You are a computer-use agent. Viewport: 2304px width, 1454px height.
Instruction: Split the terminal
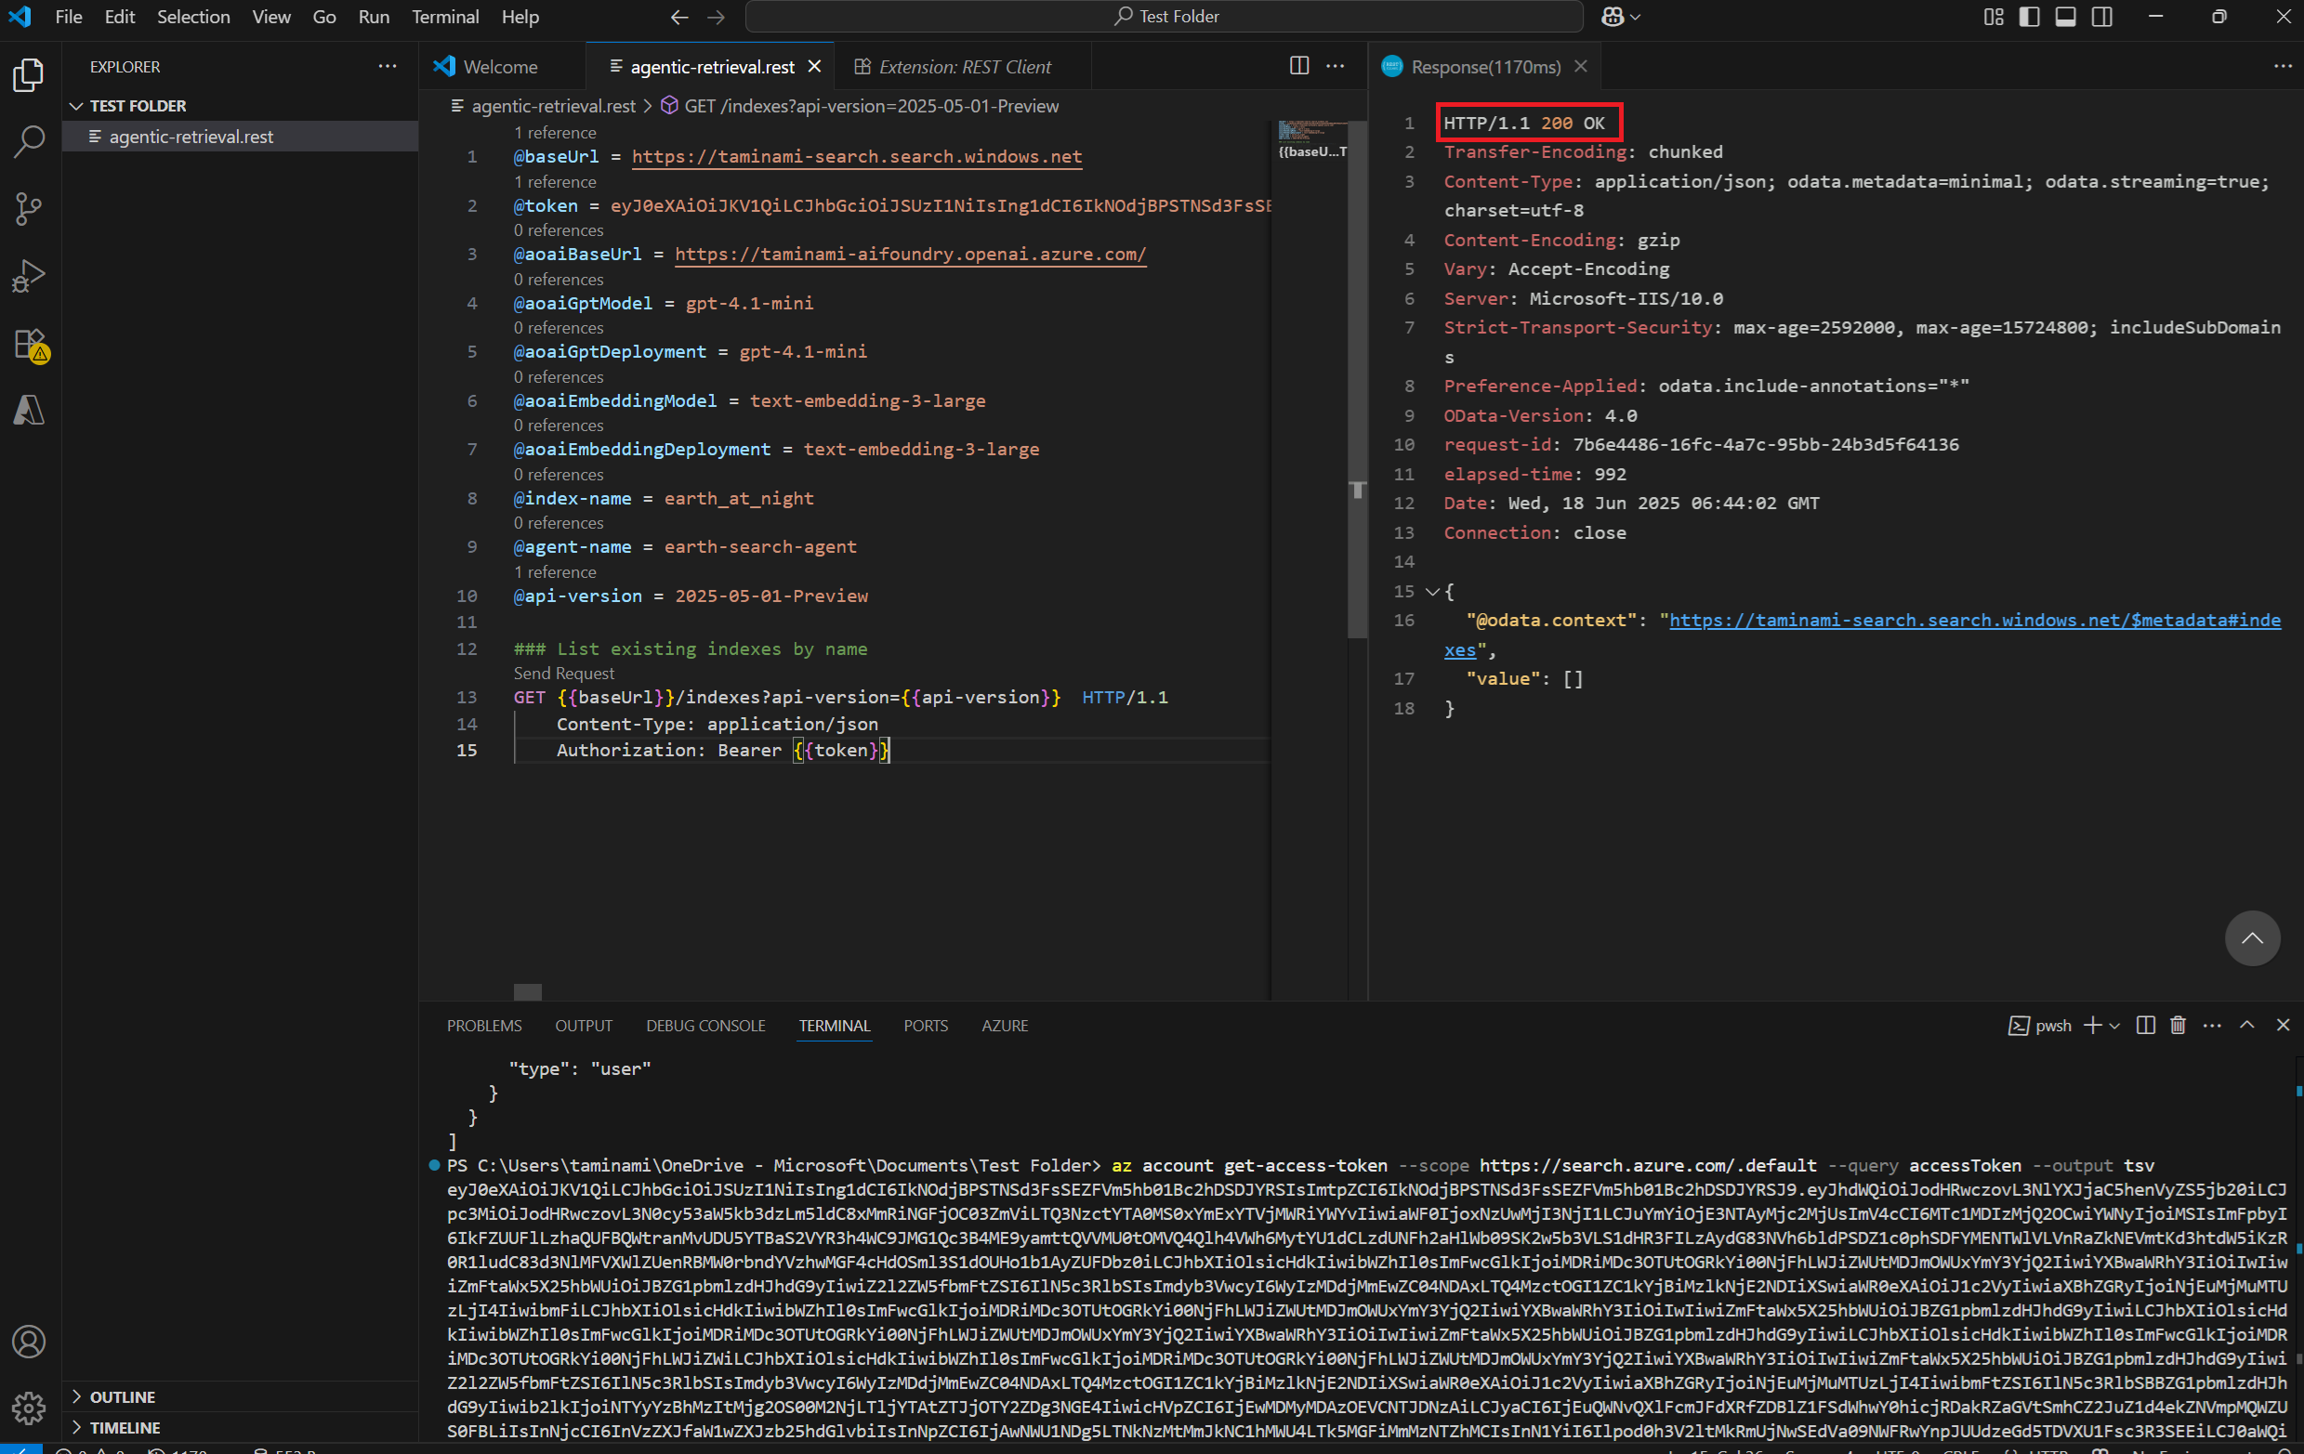[x=2146, y=1026]
